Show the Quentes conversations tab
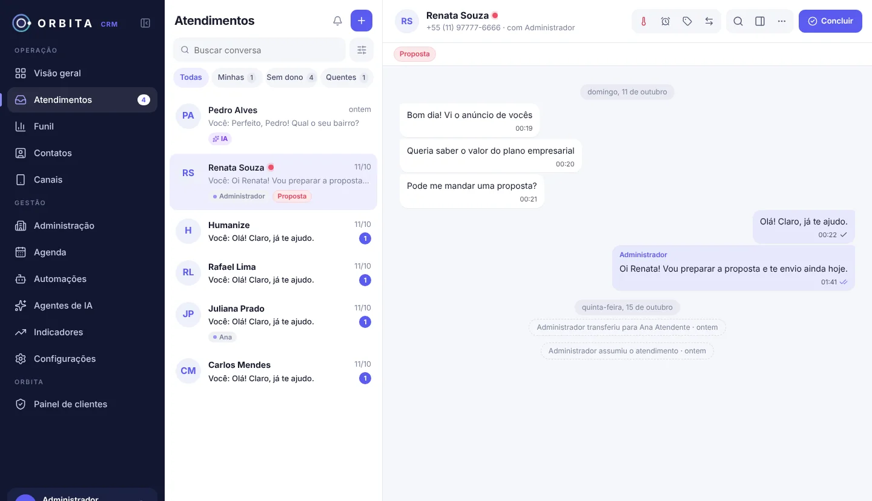The width and height of the screenshot is (872, 501). coord(346,77)
